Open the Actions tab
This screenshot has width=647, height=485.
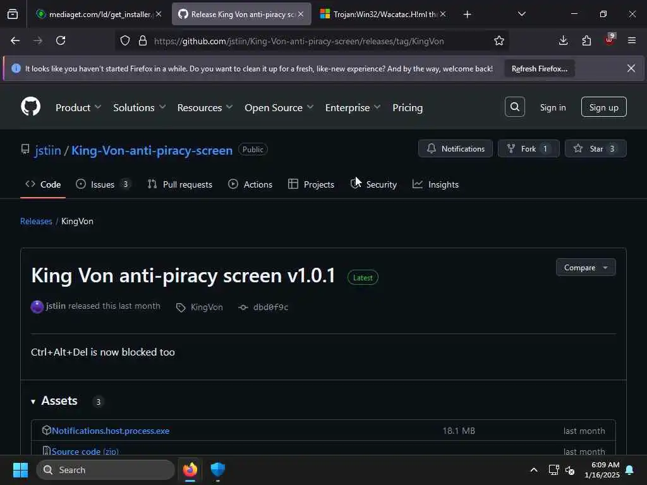250,184
